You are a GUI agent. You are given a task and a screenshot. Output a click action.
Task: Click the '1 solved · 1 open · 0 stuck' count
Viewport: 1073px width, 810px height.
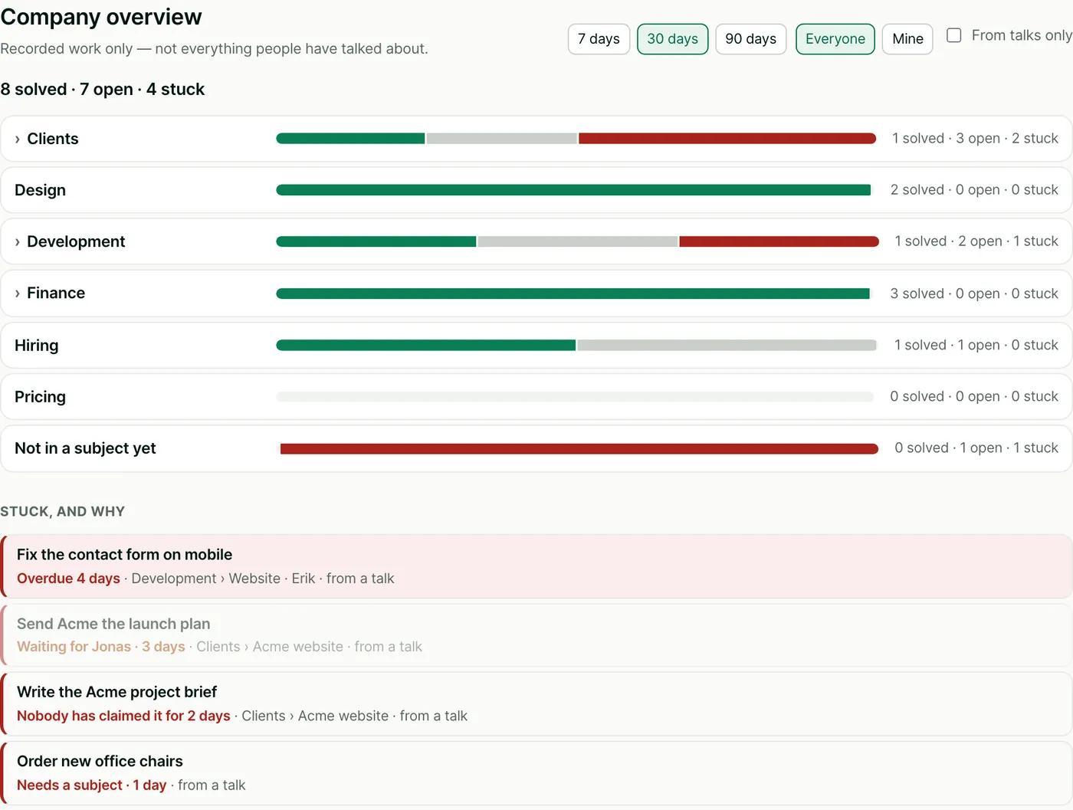976,346
